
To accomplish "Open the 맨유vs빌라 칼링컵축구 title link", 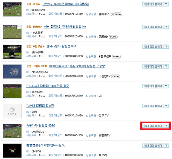I will tap(61, 46).
